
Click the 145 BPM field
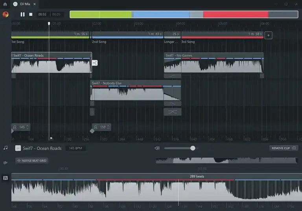[x=75, y=148]
